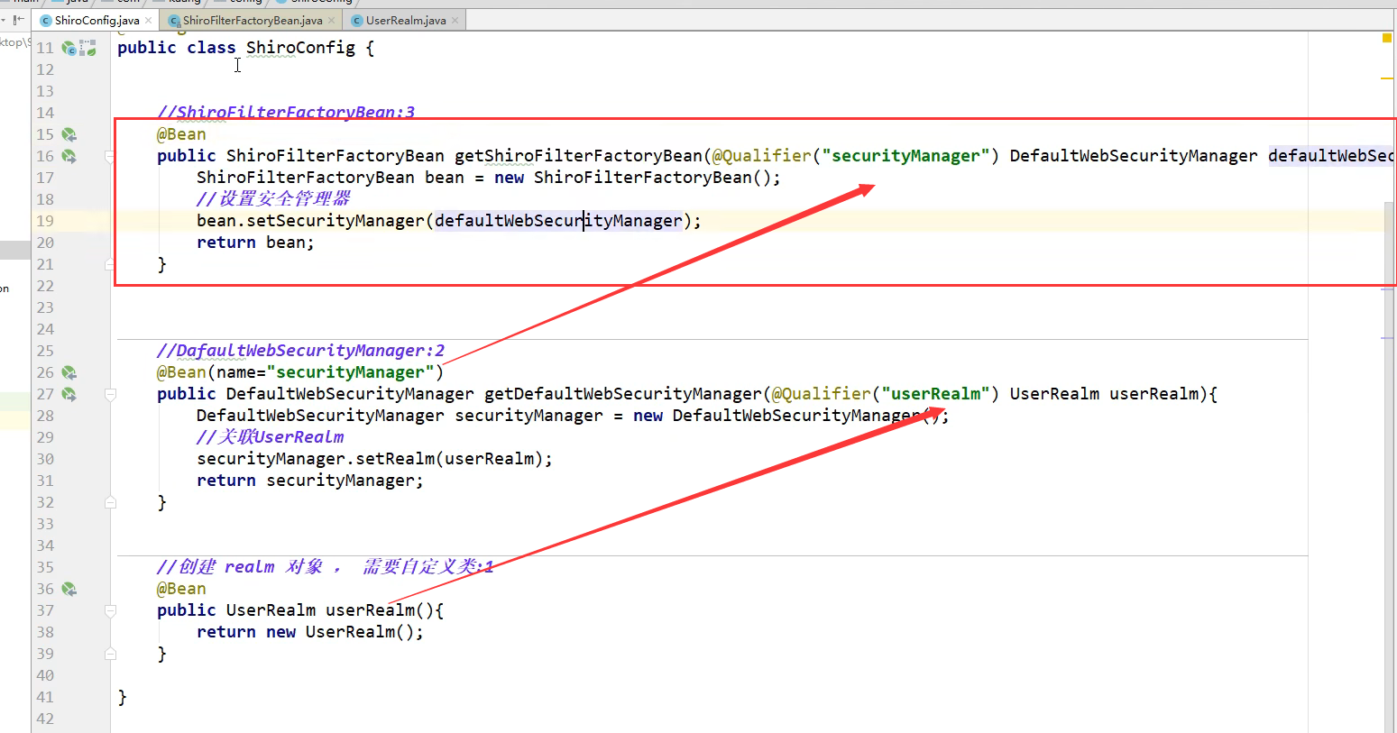Close the ShiroConfig.java tab
The height and width of the screenshot is (733, 1397).
click(x=149, y=20)
